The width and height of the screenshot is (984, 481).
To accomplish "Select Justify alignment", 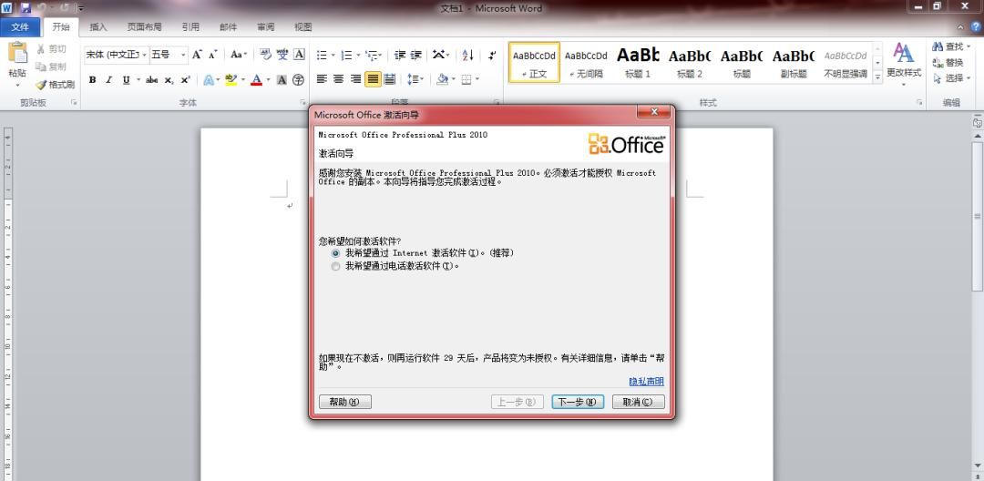I will (373, 79).
